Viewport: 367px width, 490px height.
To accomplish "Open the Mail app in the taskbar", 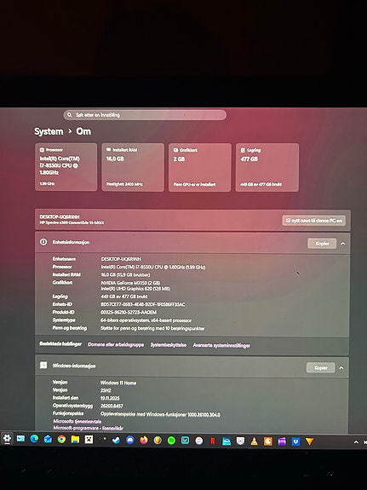I will pos(20,439).
